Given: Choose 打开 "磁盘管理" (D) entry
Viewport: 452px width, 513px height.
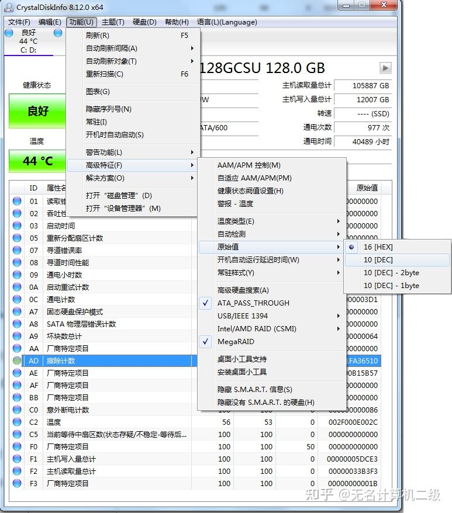Looking at the screenshot, I should (133, 195).
